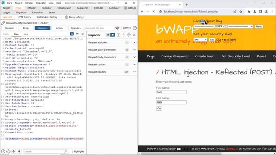Open a new browser tab with plus
This screenshot has width=276, height=155.
click(x=187, y=5)
